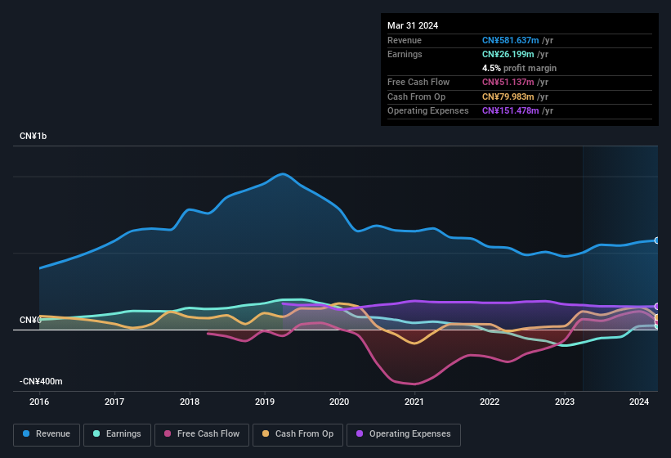Toggle the Earnings legend item
This screenshot has height=458, width=671.
click(x=118, y=433)
